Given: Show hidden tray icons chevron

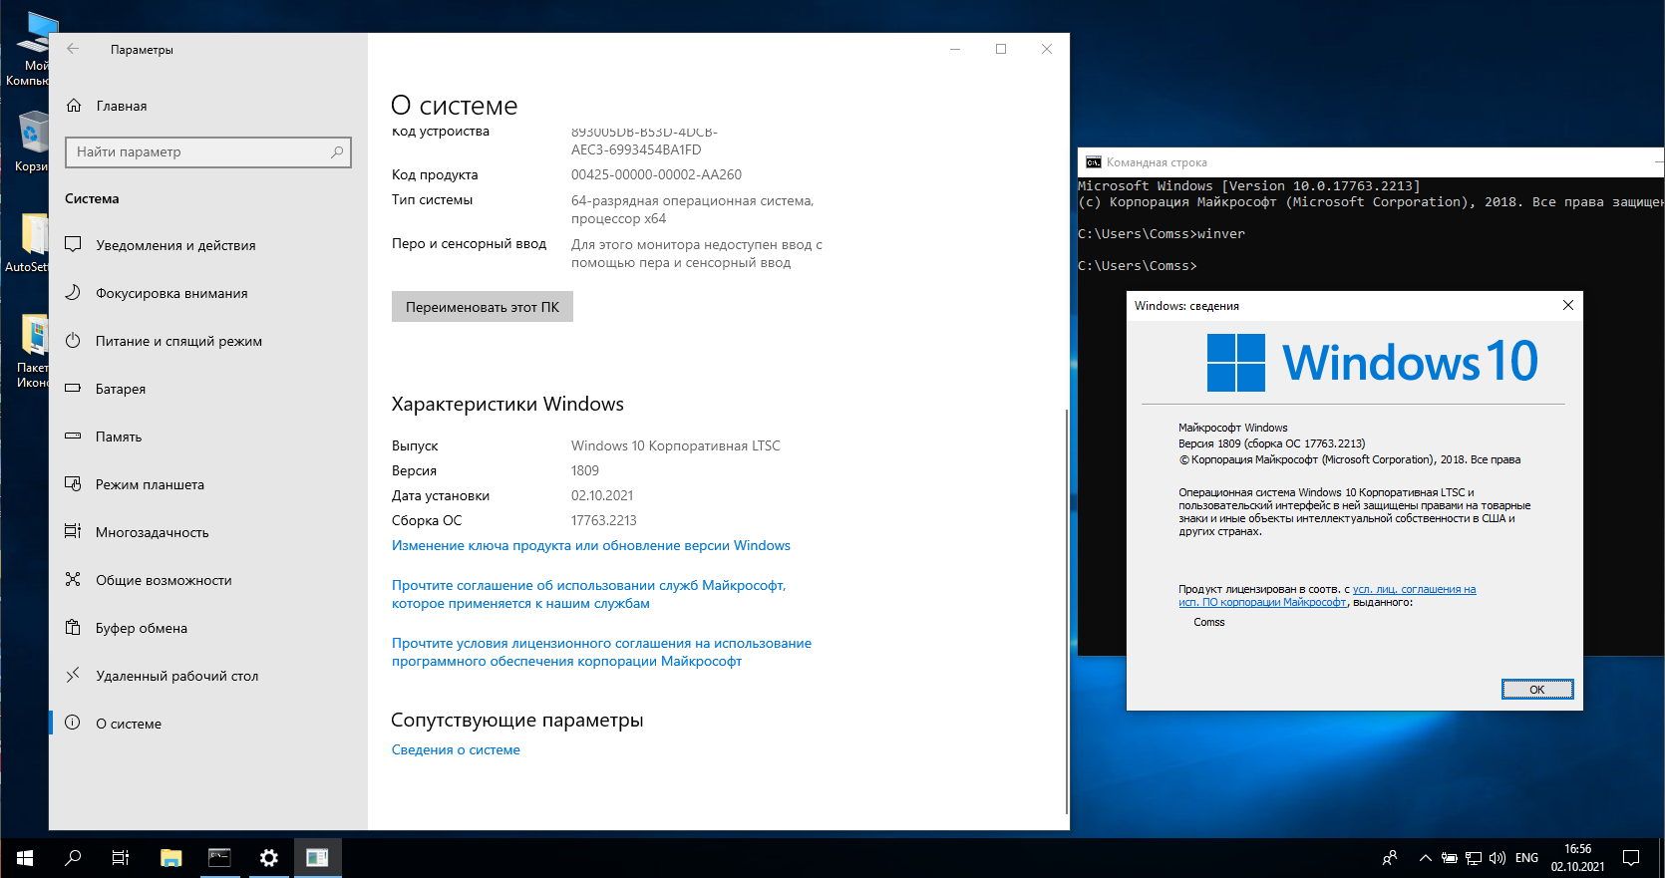Looking at the screenshot, I should (x=1426, y=857).
